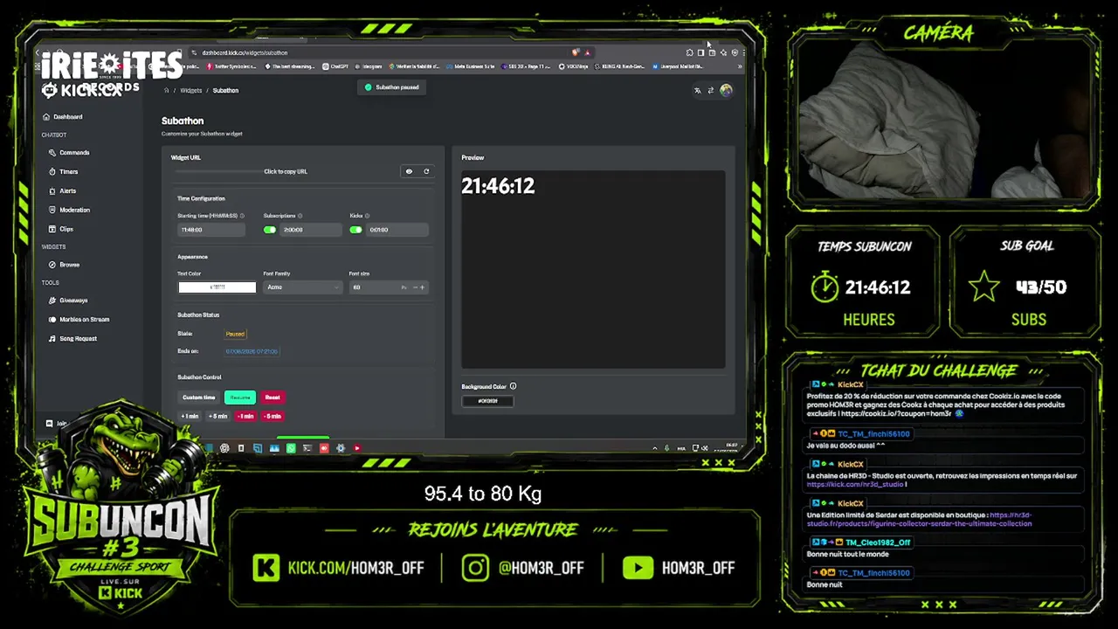Image resolution: width=1118 pixels, height=629 pixels.
Task: Click the translate language icon
Action: [698, 90]
